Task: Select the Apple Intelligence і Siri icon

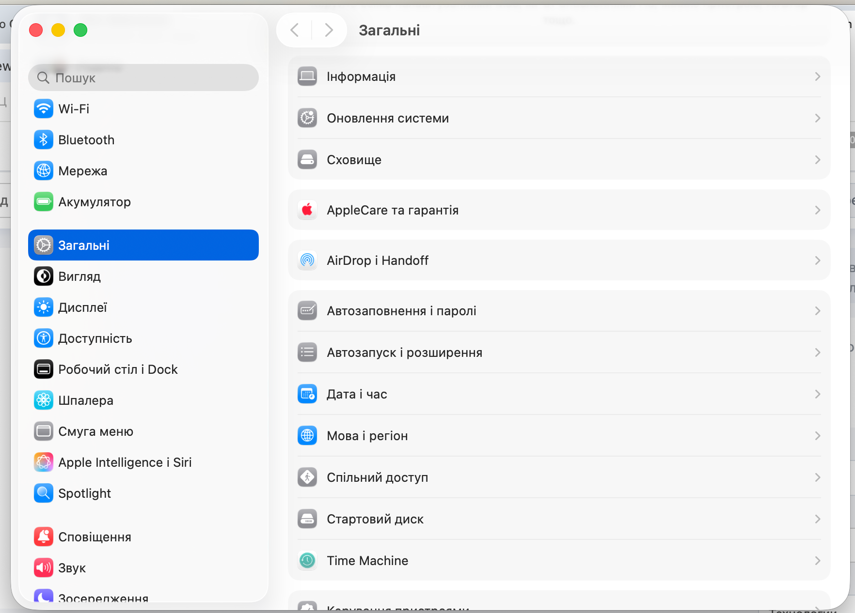Action: [x=44, y=462]
